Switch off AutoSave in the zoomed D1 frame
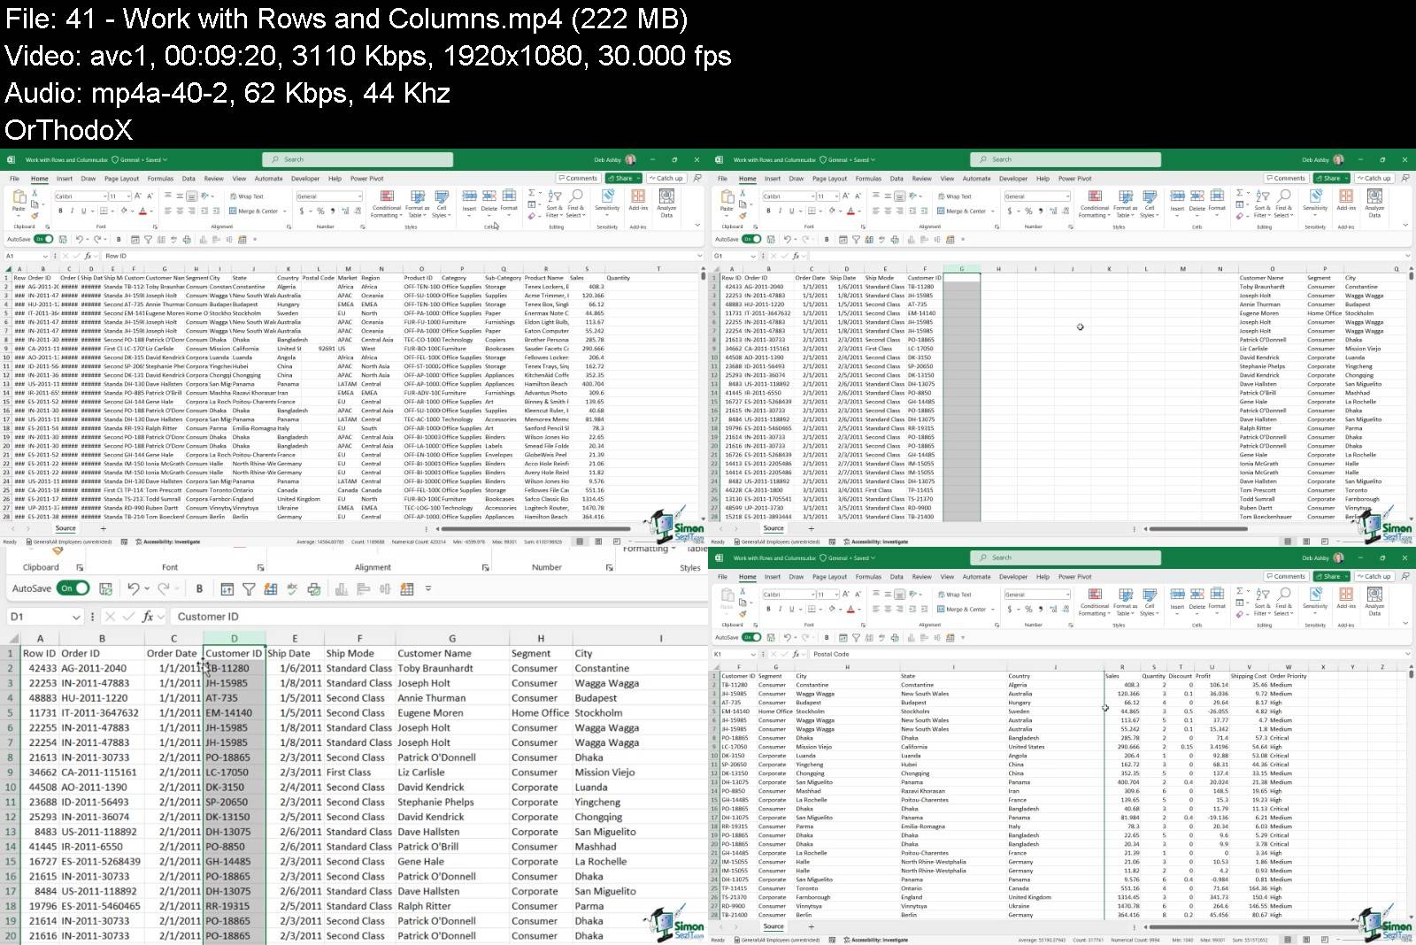The image size is (1416, 945). point(73,588)
